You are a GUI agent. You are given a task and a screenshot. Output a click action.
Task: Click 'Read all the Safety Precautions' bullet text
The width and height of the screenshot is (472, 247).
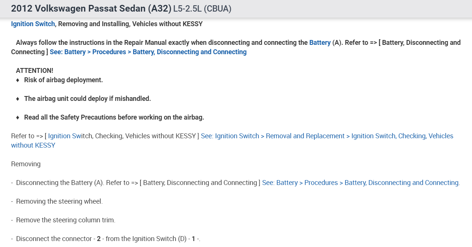click(114, 117)
